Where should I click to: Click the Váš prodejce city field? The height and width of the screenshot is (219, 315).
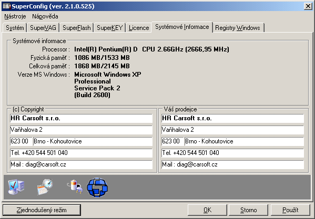tap(244, 141)
